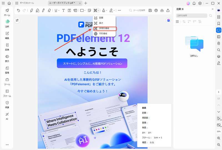The image size is (222, 150).
Task: Select the area highlight tool
Action: point(37,10)
